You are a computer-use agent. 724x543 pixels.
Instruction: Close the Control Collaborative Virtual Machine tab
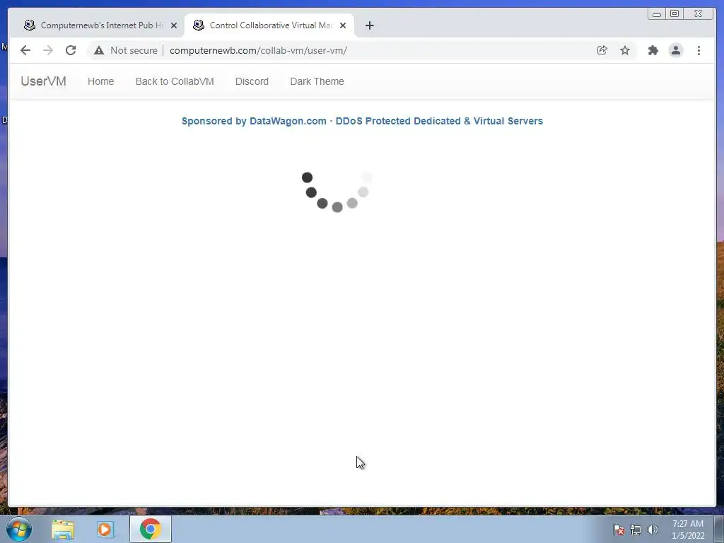click(x=343, y=25)
